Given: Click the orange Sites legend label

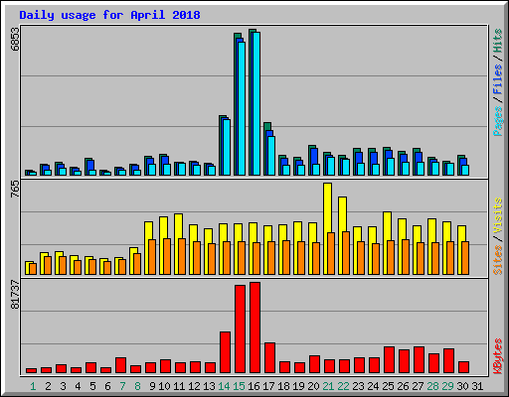Looking at the screenshot, I should tap(497, 260).
